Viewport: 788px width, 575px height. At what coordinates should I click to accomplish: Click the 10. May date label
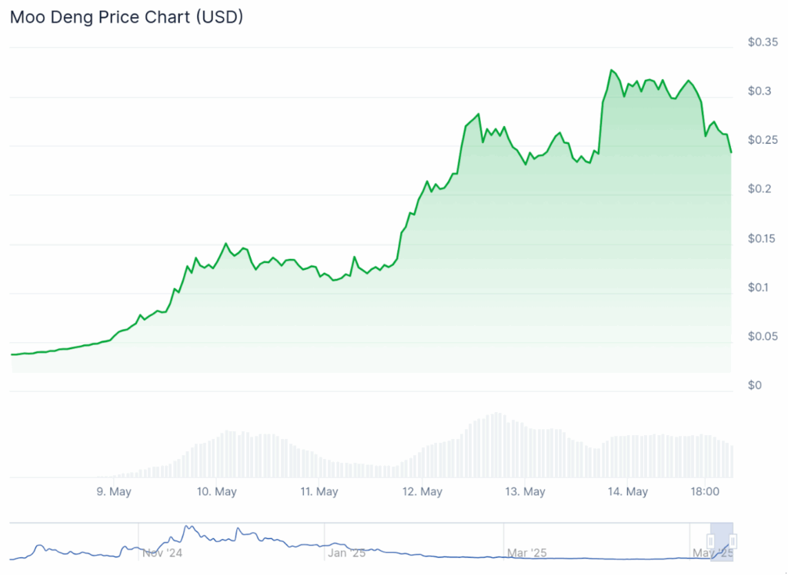[x=216, y=491]
